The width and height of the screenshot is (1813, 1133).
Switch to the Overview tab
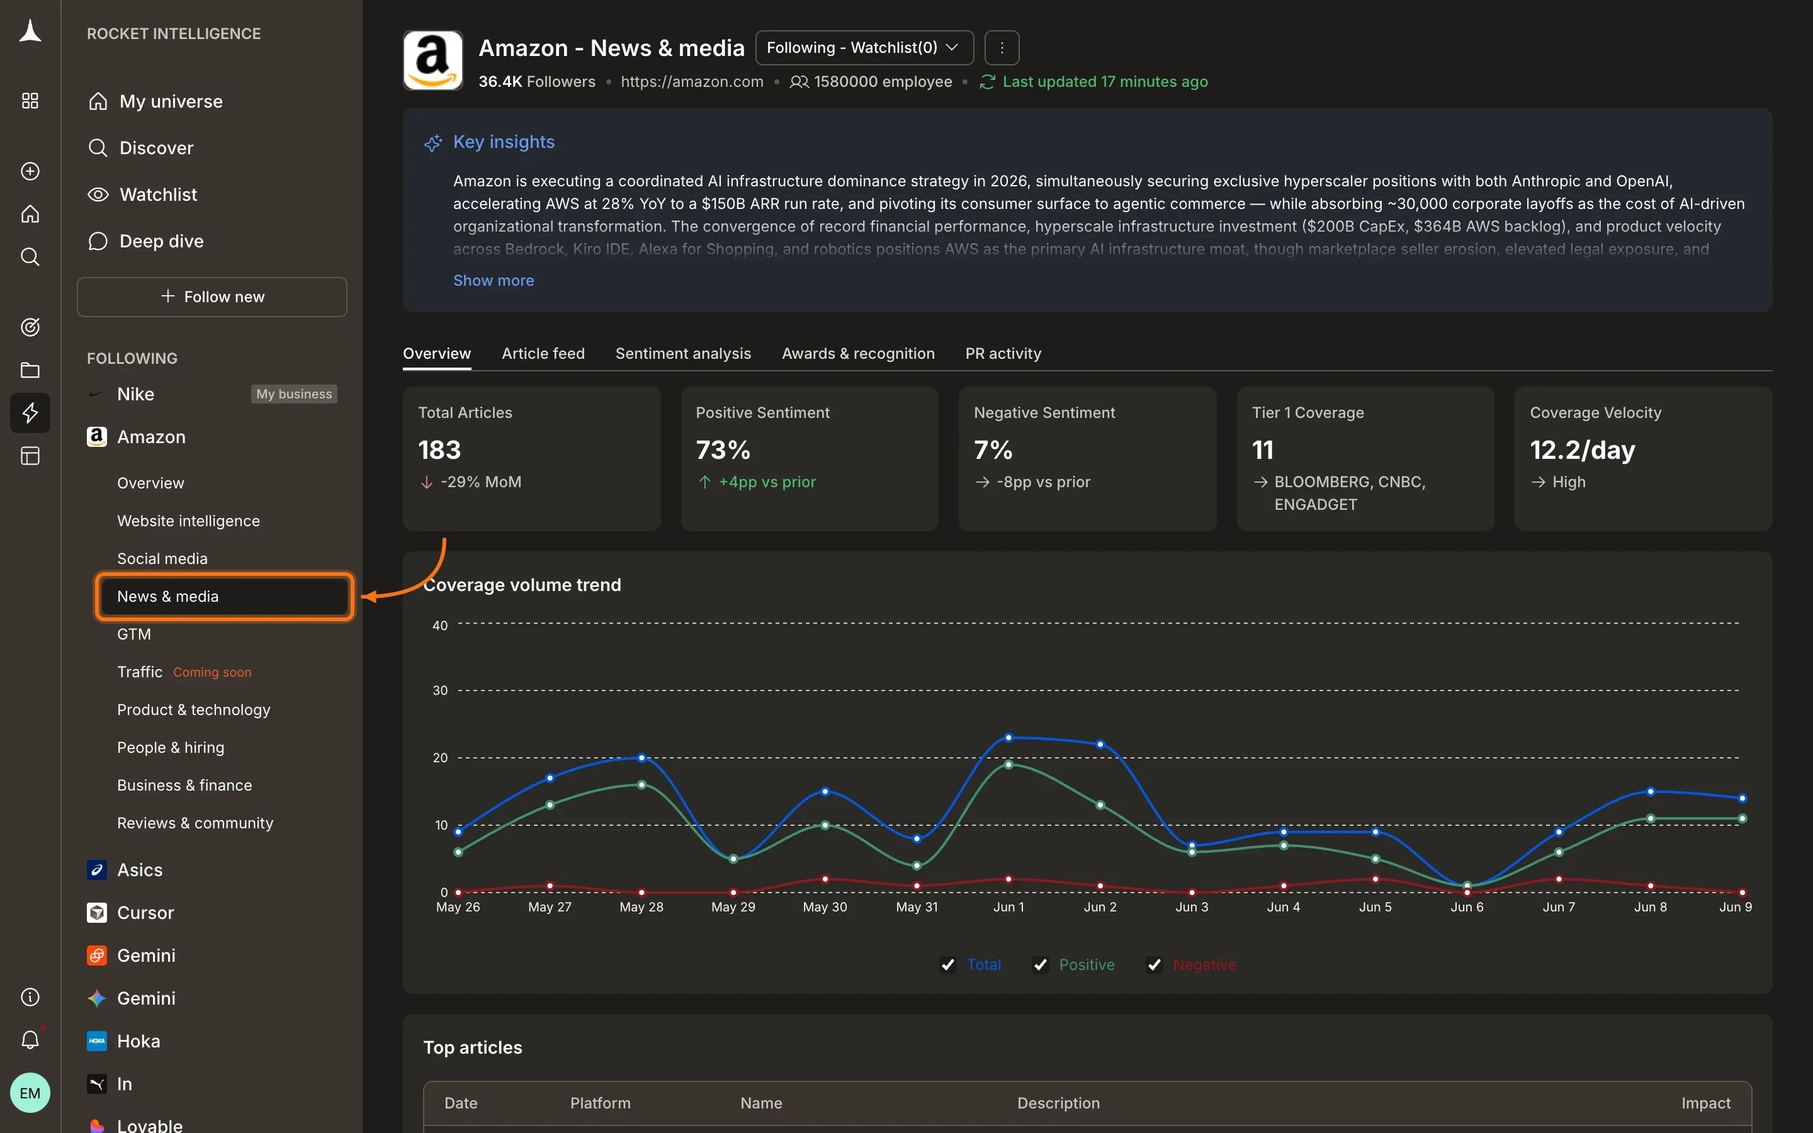[437, 354]
